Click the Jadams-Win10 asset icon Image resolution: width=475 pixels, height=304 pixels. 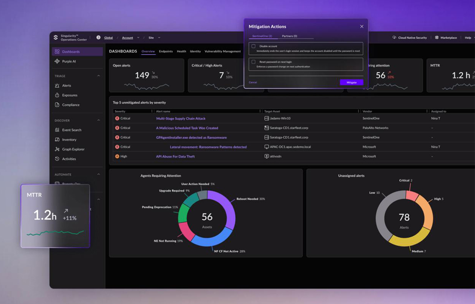point(266,119)
